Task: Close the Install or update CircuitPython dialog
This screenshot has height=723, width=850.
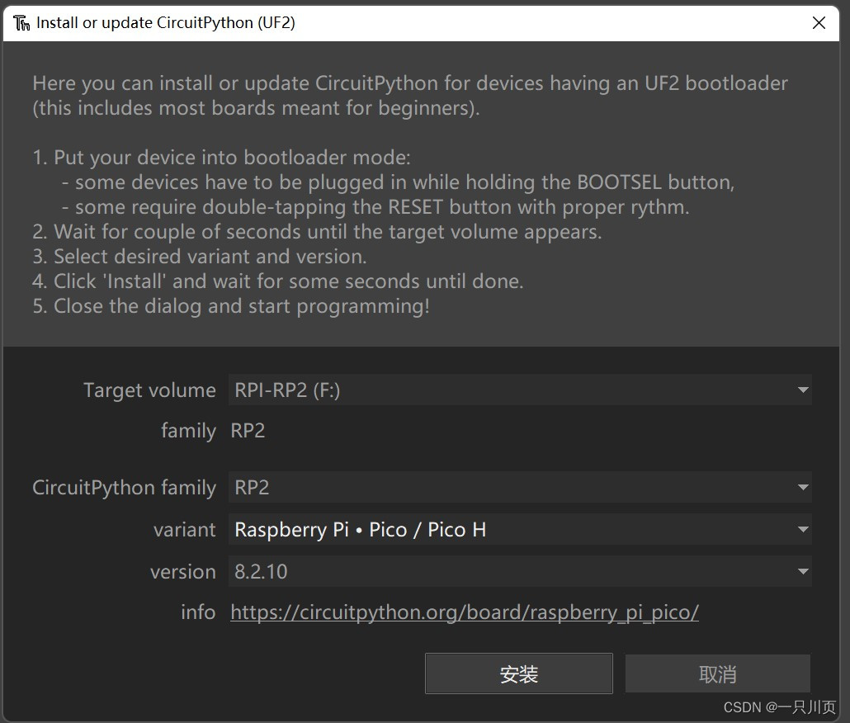Action: click(819, 22)
